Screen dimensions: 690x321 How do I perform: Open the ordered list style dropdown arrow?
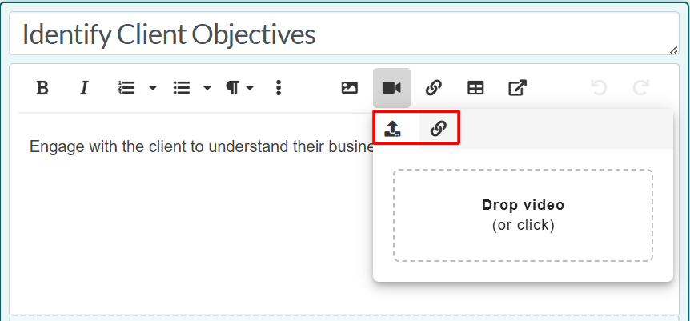click(x=152, y=88)
